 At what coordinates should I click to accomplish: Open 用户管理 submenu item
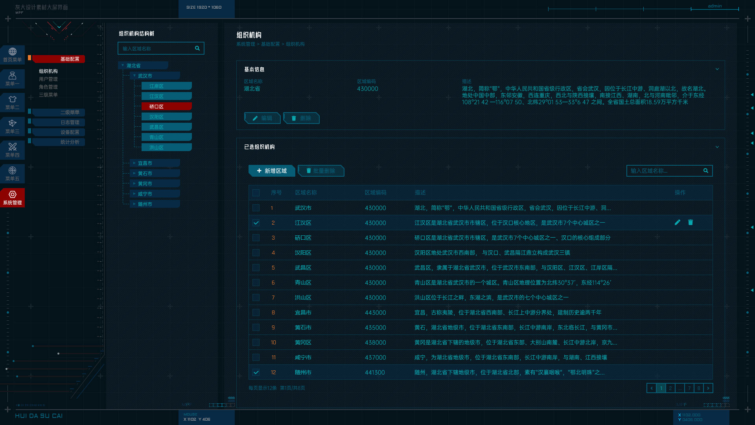(x=48, y=79)
